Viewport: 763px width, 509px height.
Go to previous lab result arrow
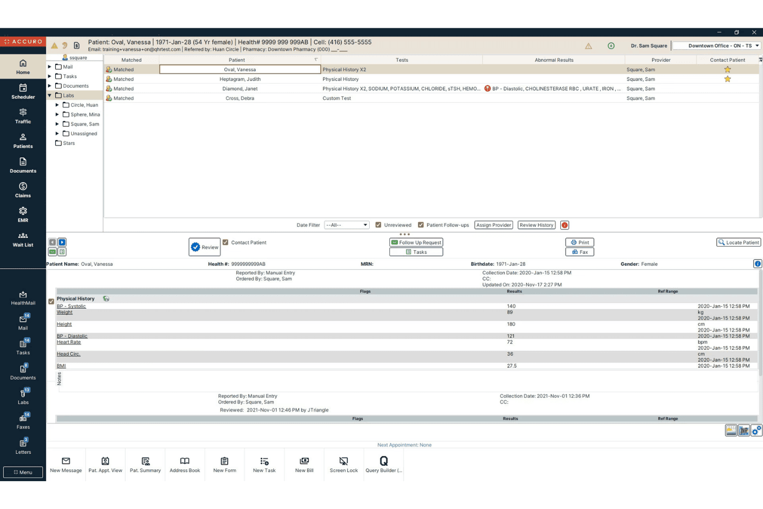point(52,242)
